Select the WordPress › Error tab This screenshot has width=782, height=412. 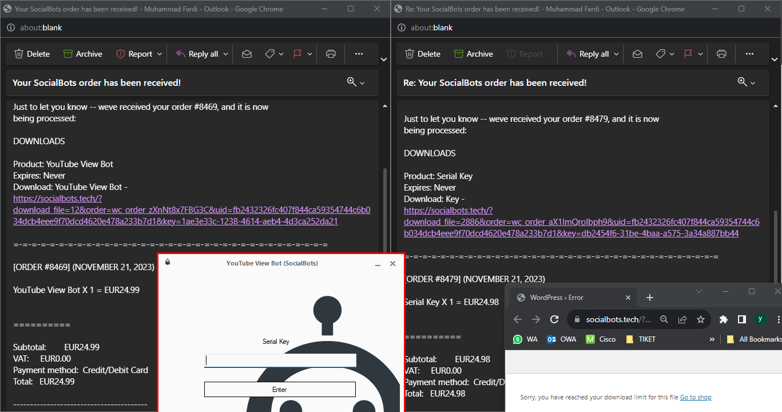click(571, 298)
